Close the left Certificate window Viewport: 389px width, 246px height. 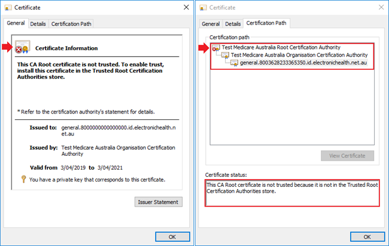click(186, 7)
